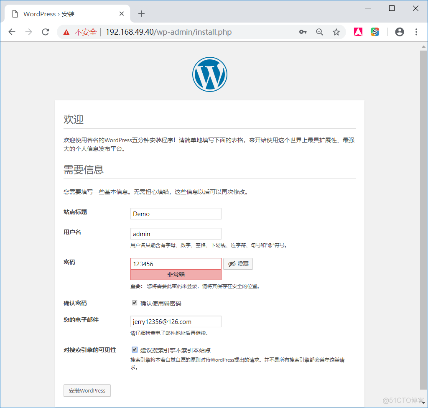The image size is (428, 408).
Task: Click the email field with jerry12356@126.com
Action: click(x=176, y=321)
